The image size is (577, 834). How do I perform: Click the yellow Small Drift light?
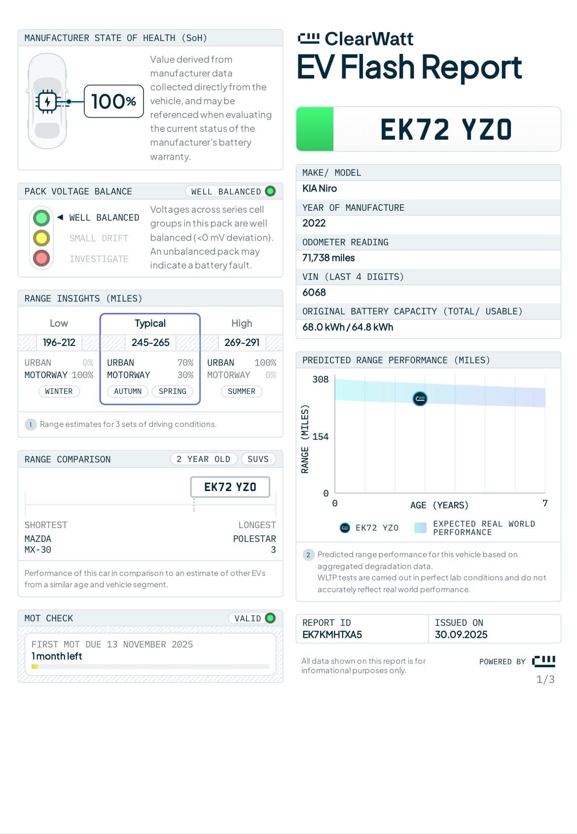(x=41, y=238)
